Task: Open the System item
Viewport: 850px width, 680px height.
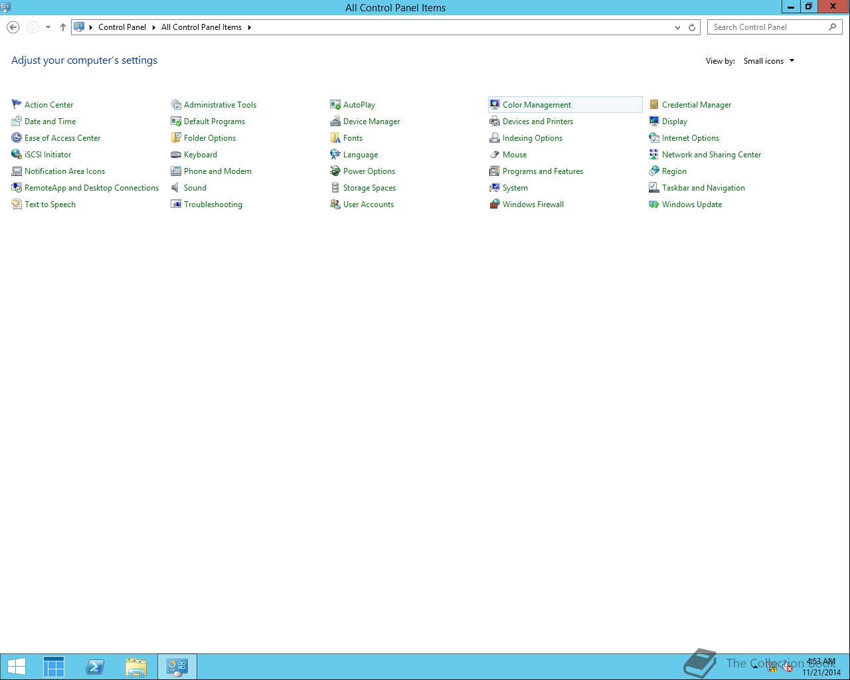Action: click(x=515, y=188)
